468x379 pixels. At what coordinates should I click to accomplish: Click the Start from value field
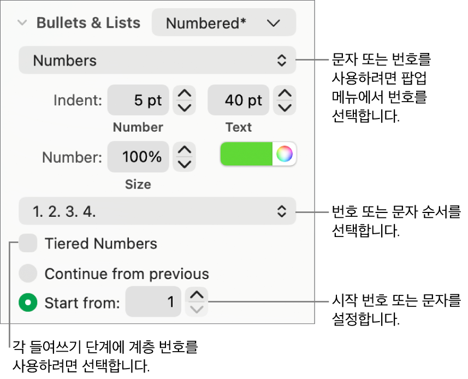[x=153, y=302]
